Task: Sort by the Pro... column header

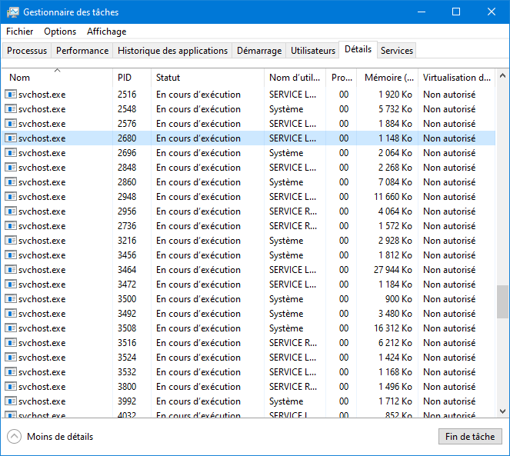Action: click(x=342, y=78)
